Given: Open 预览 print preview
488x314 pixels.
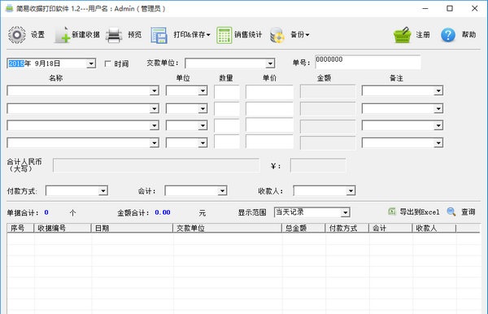Looking at the screenshot, I should click(x=135, y=34).
